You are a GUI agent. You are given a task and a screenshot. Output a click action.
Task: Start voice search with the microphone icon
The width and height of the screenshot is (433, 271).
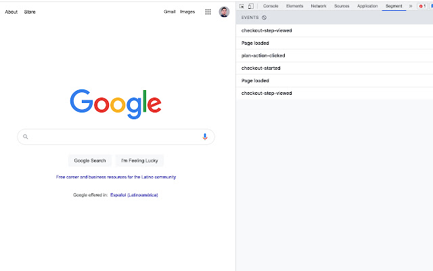pyautogui.click(x=205, y=137)
